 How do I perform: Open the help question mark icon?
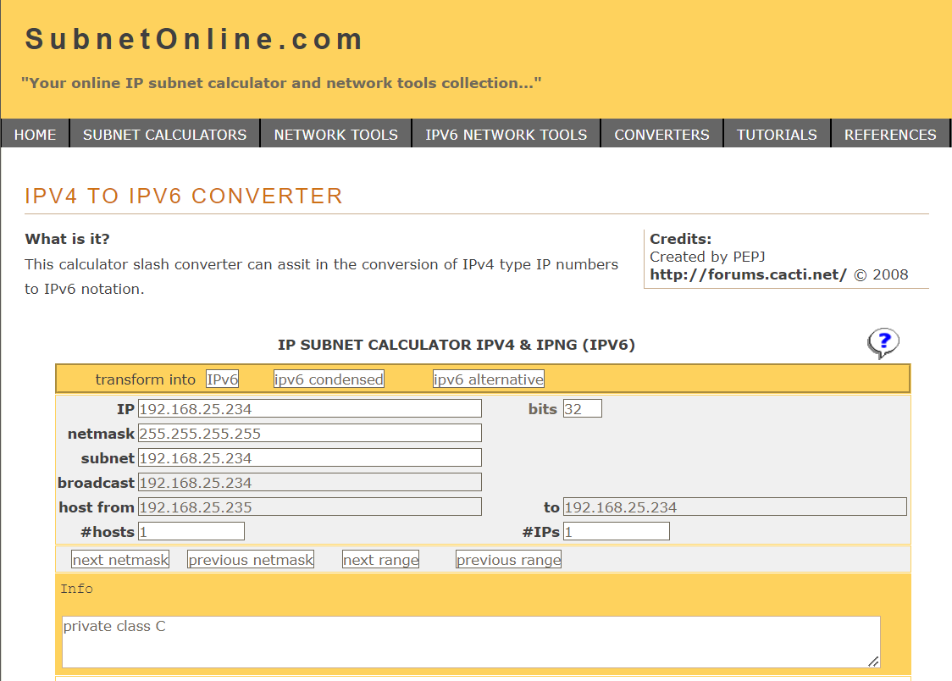883,344
